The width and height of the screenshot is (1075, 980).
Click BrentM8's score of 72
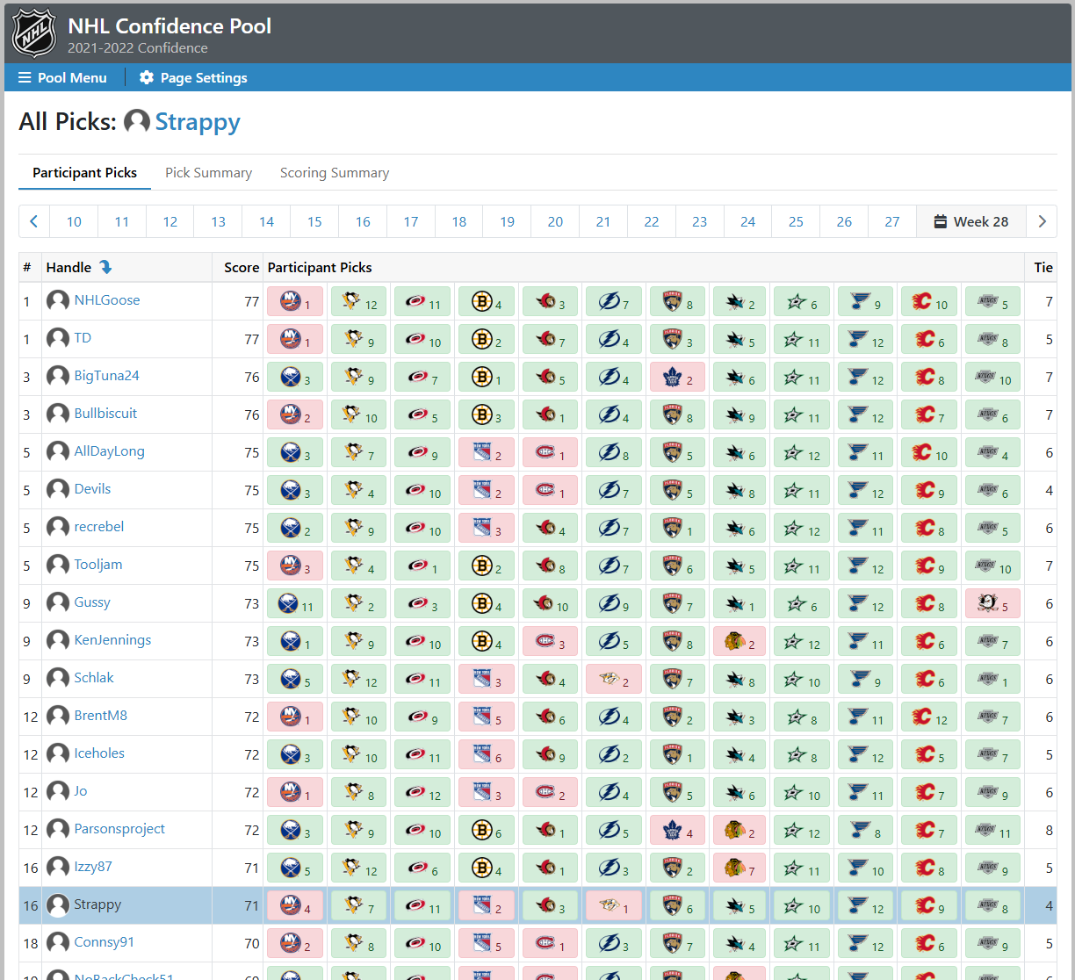coord(252,717)
